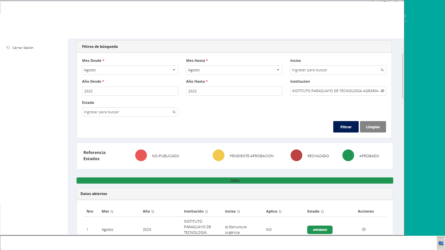Click the Año Hasta input field
The width and height of the screenshot is (445, 250).
click(x=234, y=91)
